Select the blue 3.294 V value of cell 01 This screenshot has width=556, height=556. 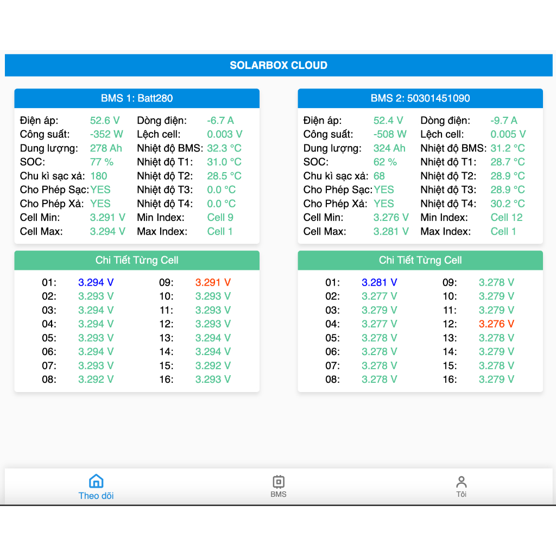tap(96, 282)
